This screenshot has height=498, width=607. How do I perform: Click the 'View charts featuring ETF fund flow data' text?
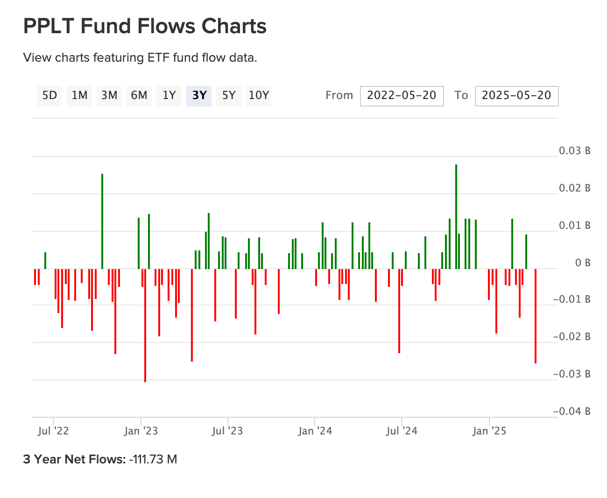140,58
